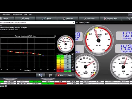
Task: Select the WUE % cell showing 119
Action: 67,66
